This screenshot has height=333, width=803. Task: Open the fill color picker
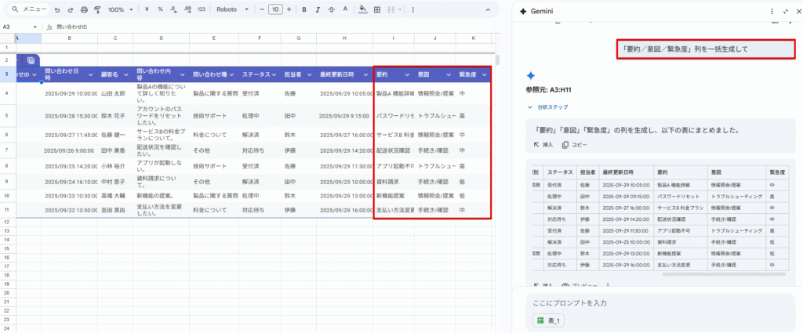click(x=362, y=10)
